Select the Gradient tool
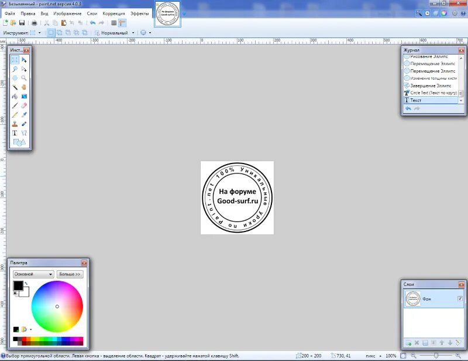 point(24,96)
